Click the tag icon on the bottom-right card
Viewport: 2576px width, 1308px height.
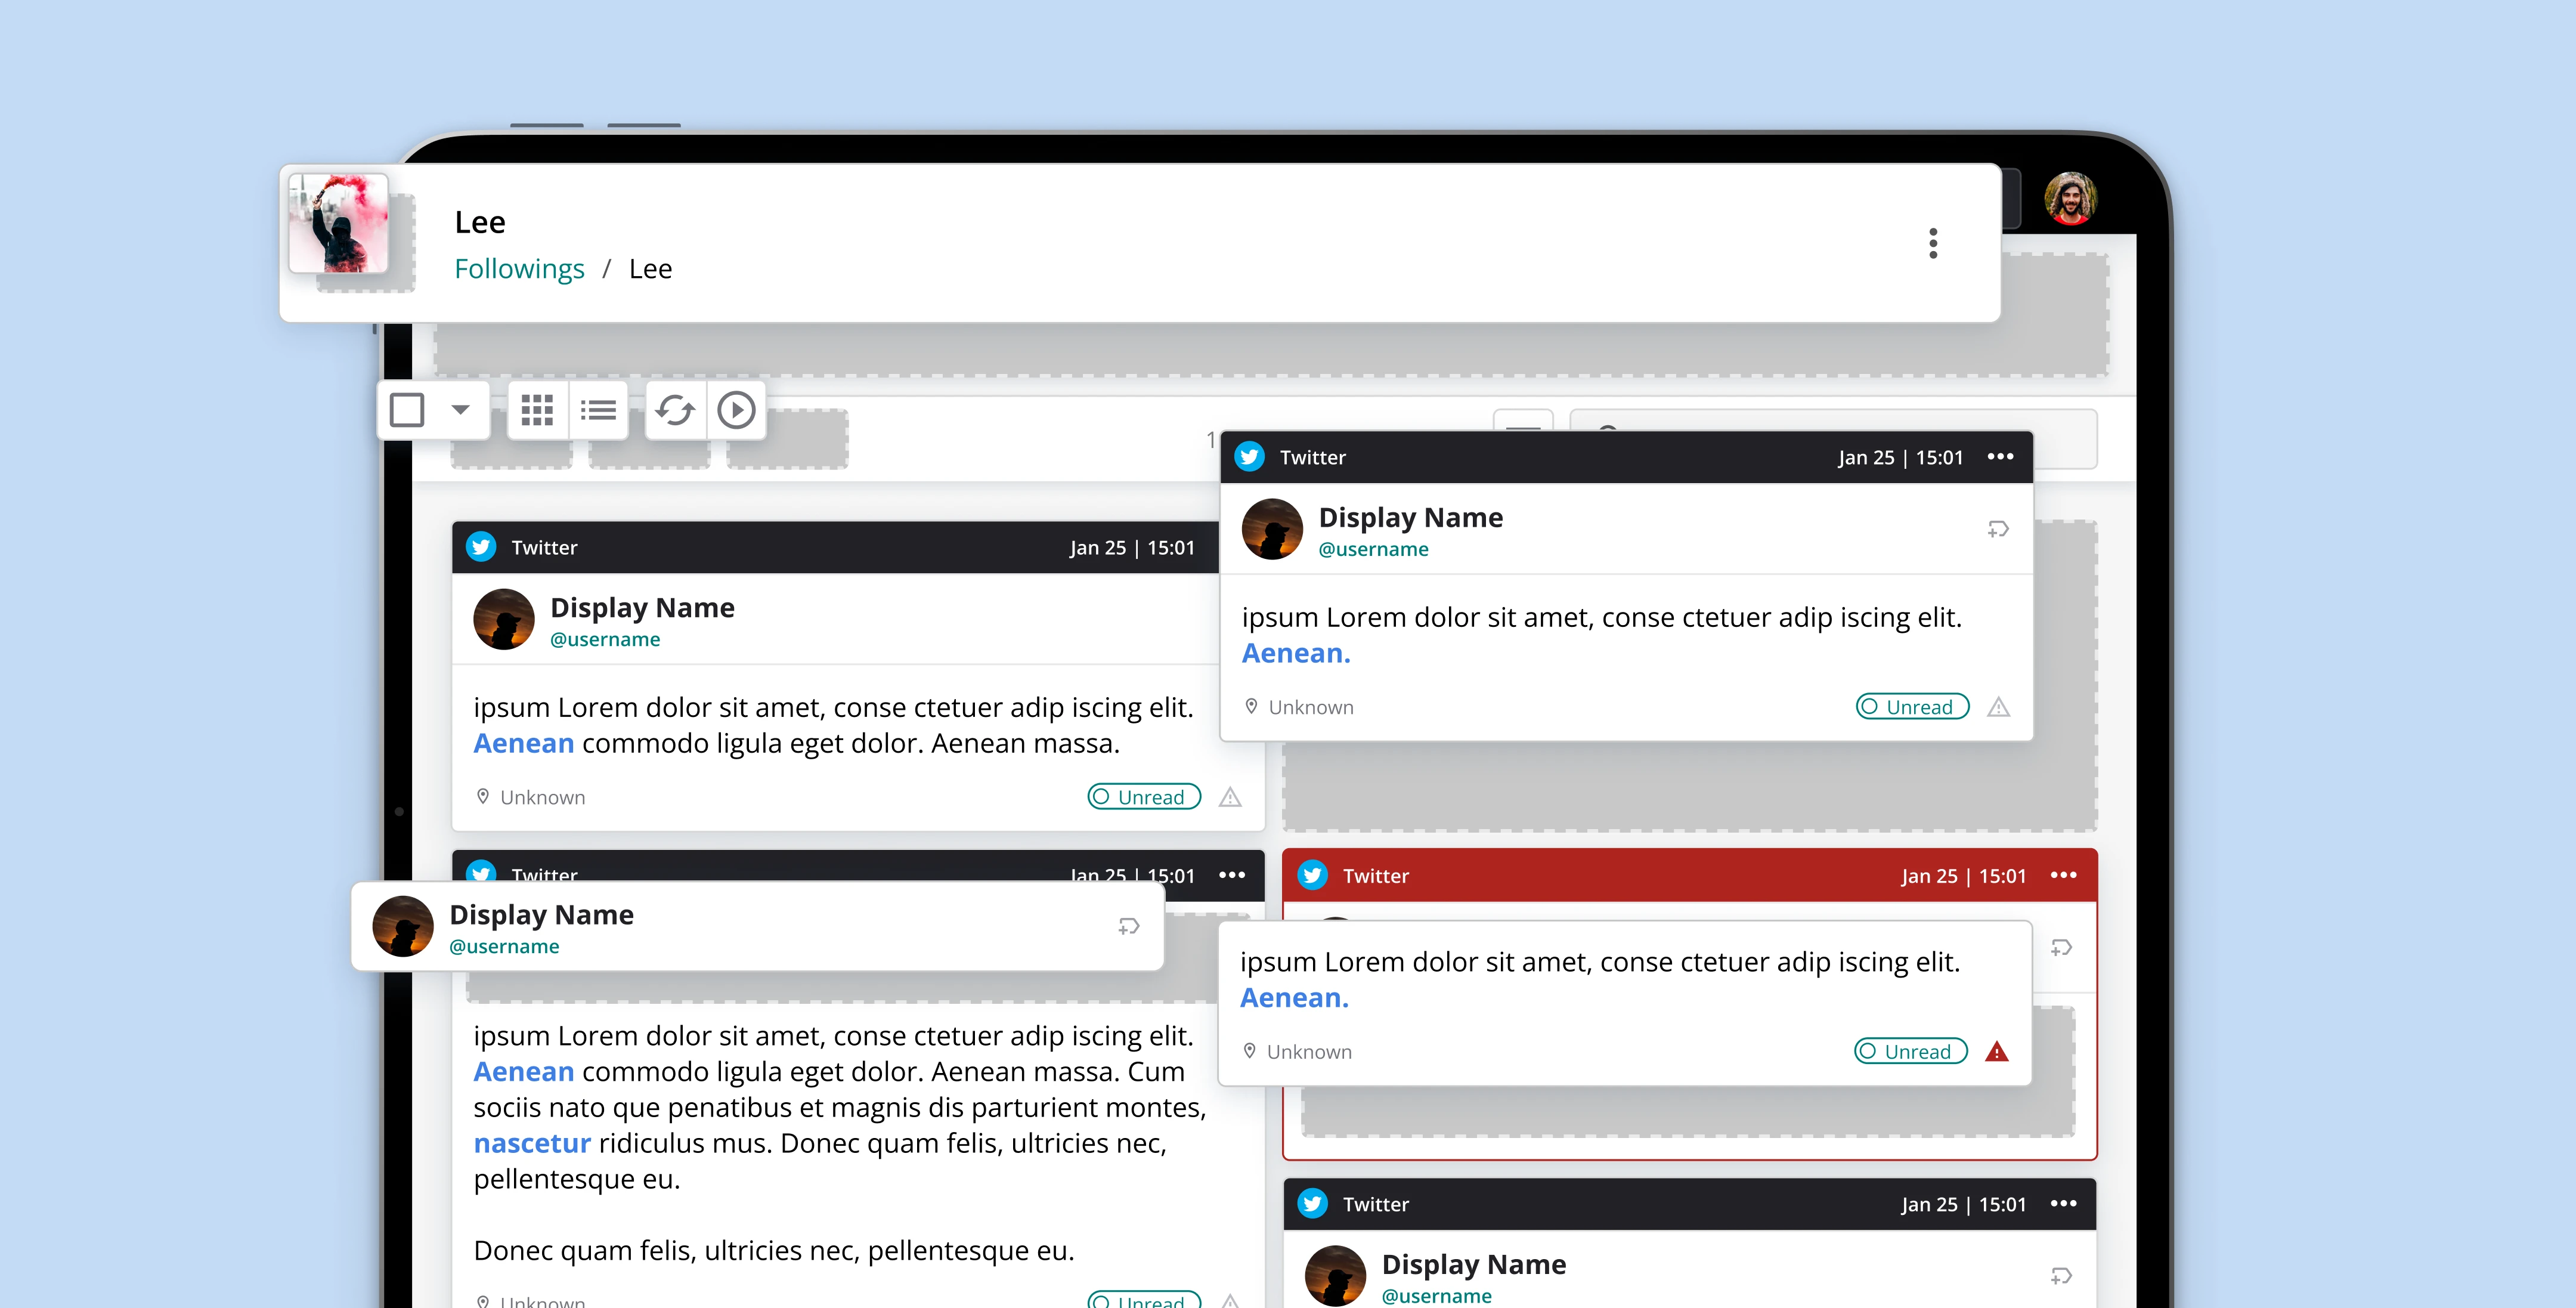[2061, 1275]
